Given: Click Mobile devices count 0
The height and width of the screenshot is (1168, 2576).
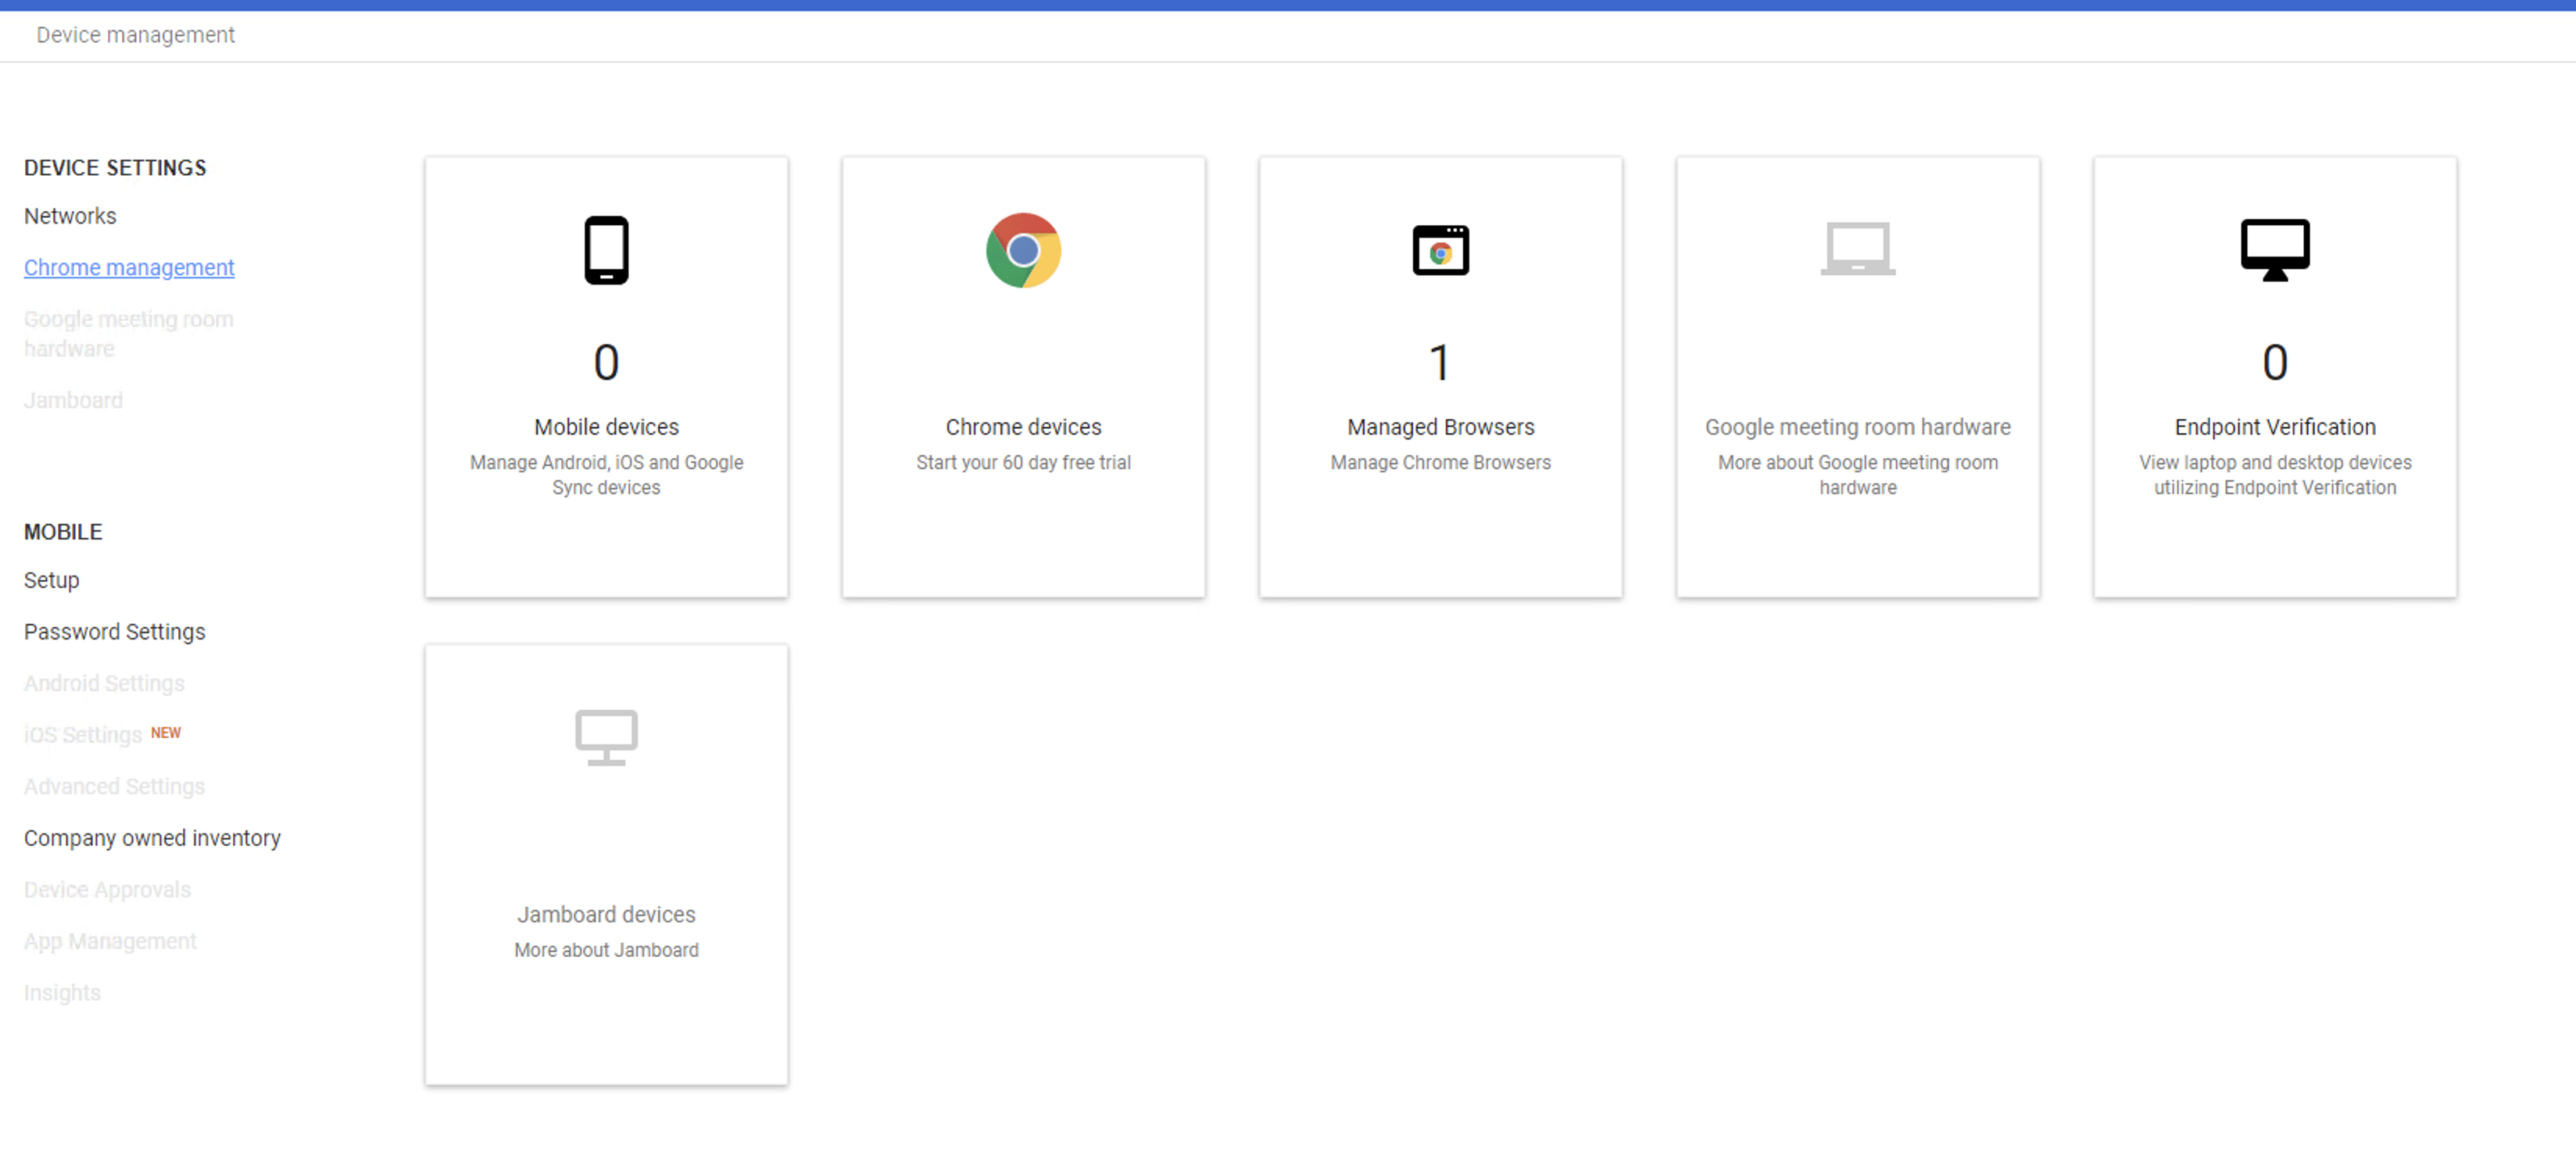Looking at the screenshot, I should (x=606, y=362).
